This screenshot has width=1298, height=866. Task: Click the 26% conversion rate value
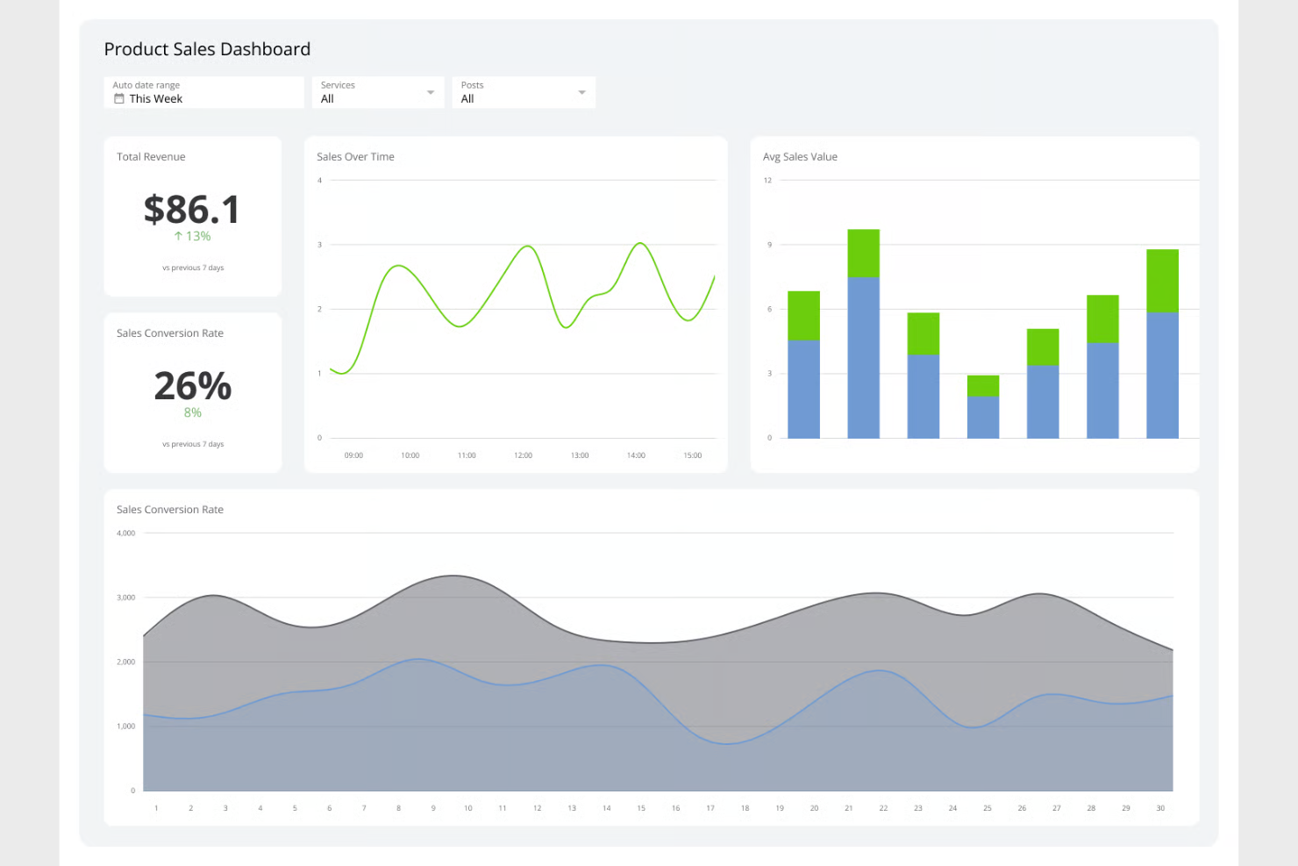pyautogui.click(x=192, y=385)
